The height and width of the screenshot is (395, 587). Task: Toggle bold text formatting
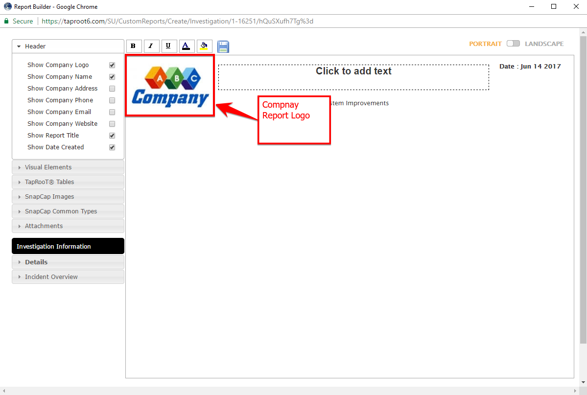pyautogui.click(x=134, y=46)
